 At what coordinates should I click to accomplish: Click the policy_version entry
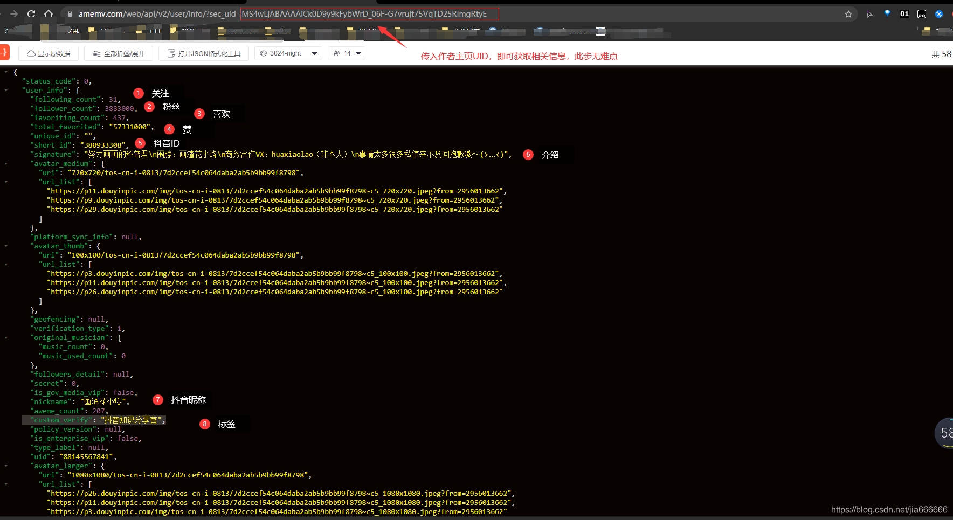pyautogui.click(x=77, y=429)
